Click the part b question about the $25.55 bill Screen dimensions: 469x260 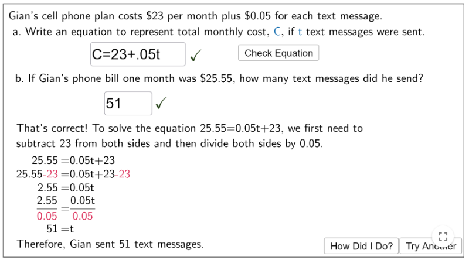pos(219,78)
